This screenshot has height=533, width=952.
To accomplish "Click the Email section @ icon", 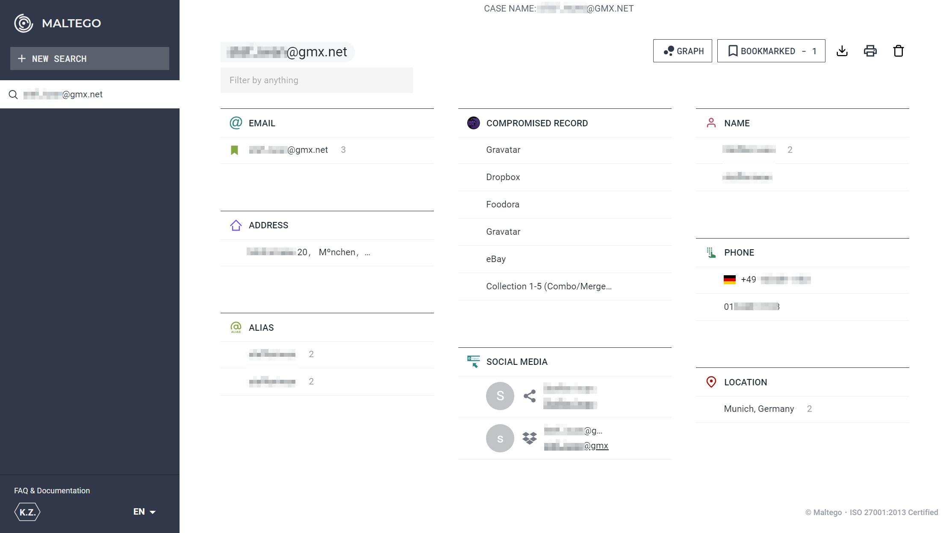I will click(x=236, y=123).
